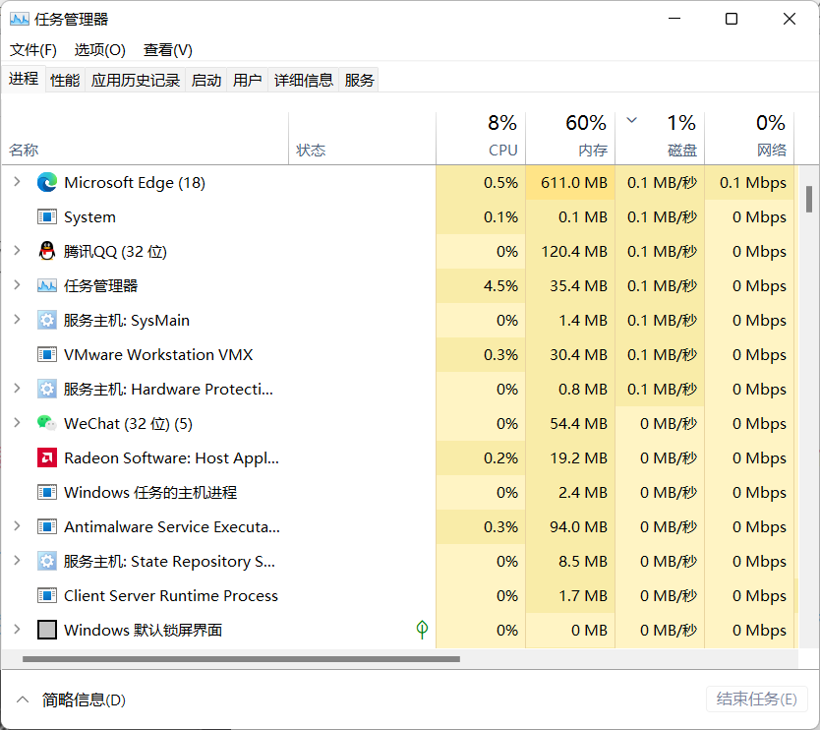Expand the WeChat (32 位) (5) group
The image size is (820, 730).
[17, 423]
